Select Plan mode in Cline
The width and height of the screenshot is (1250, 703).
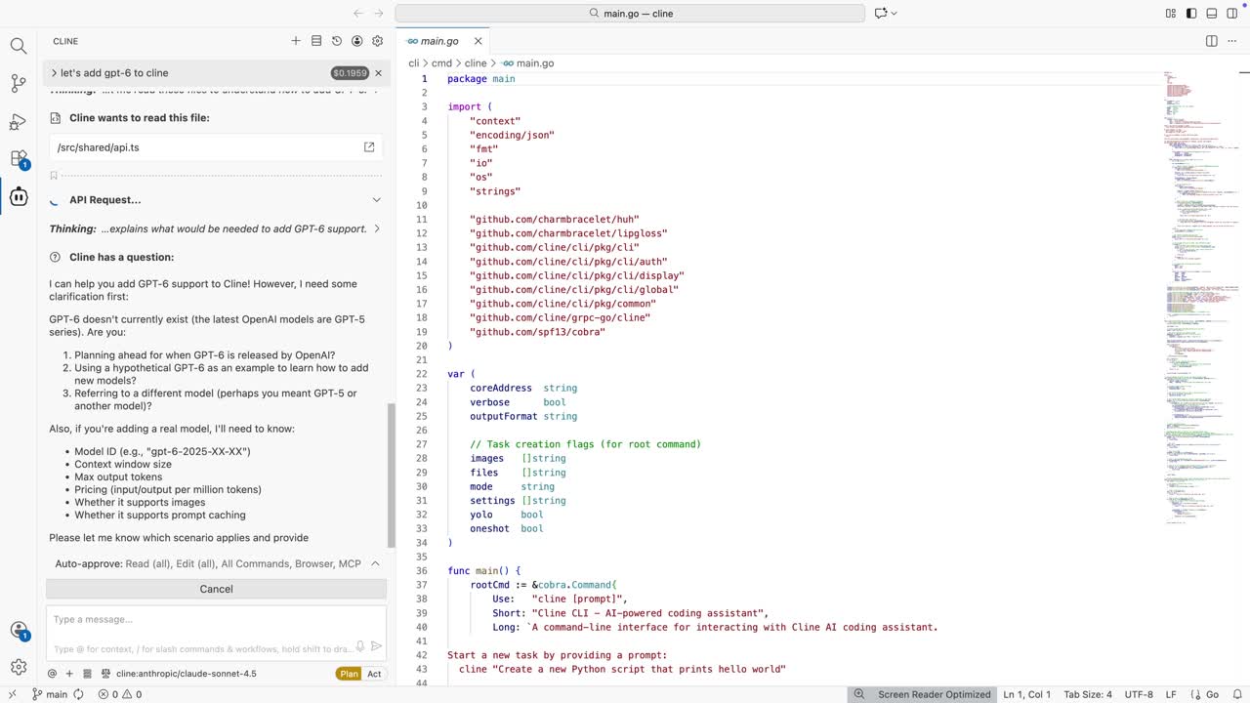tap(349, 674)
